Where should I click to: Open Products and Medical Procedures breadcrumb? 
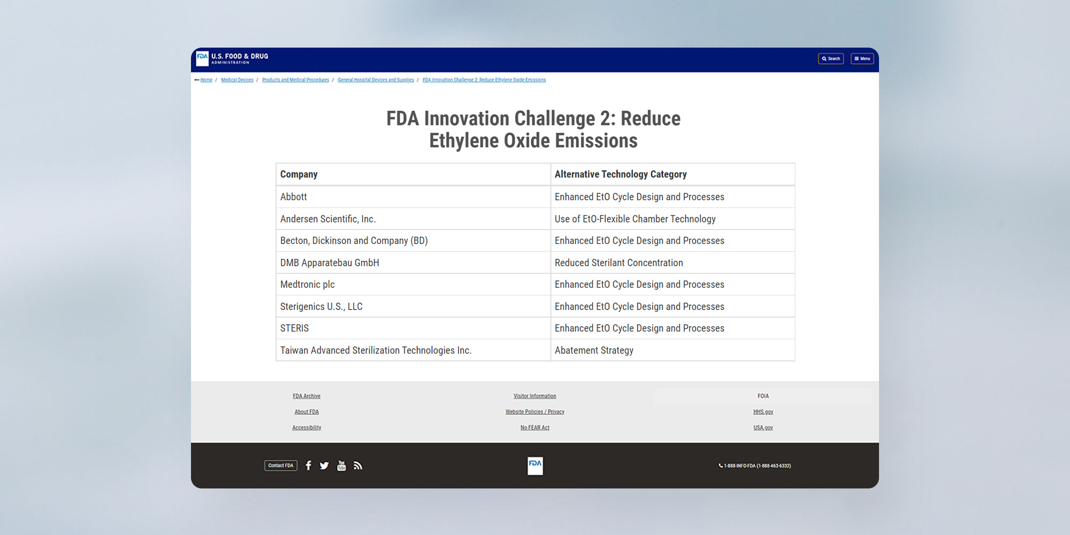pyautogui.click(x=295, y=80)
